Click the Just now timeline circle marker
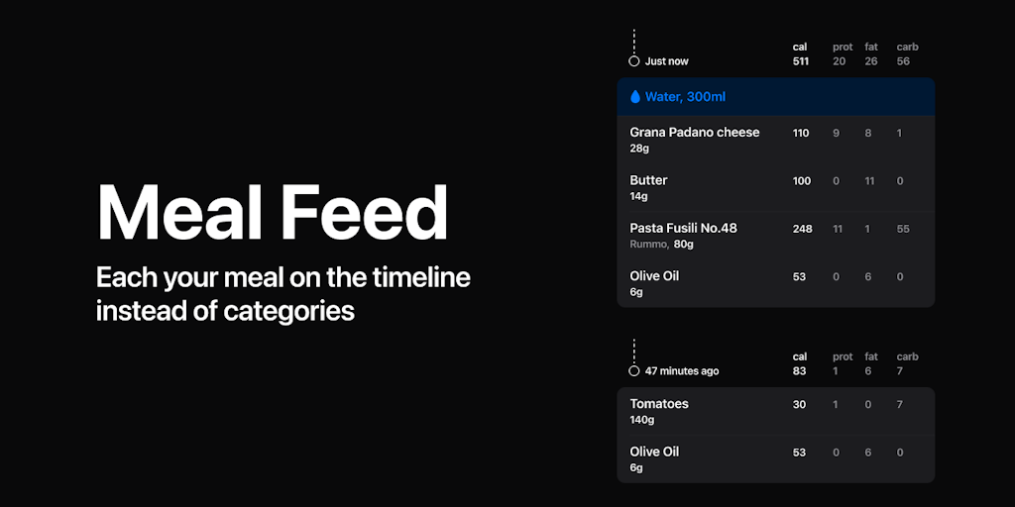 634,61
